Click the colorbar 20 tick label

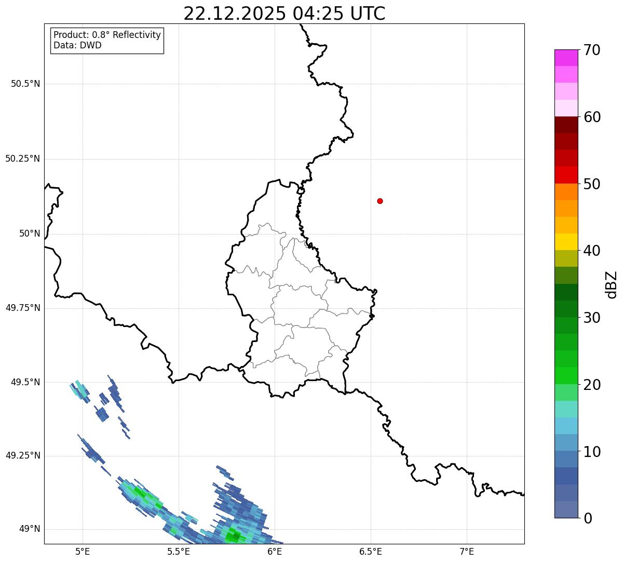tap(592, 385)
